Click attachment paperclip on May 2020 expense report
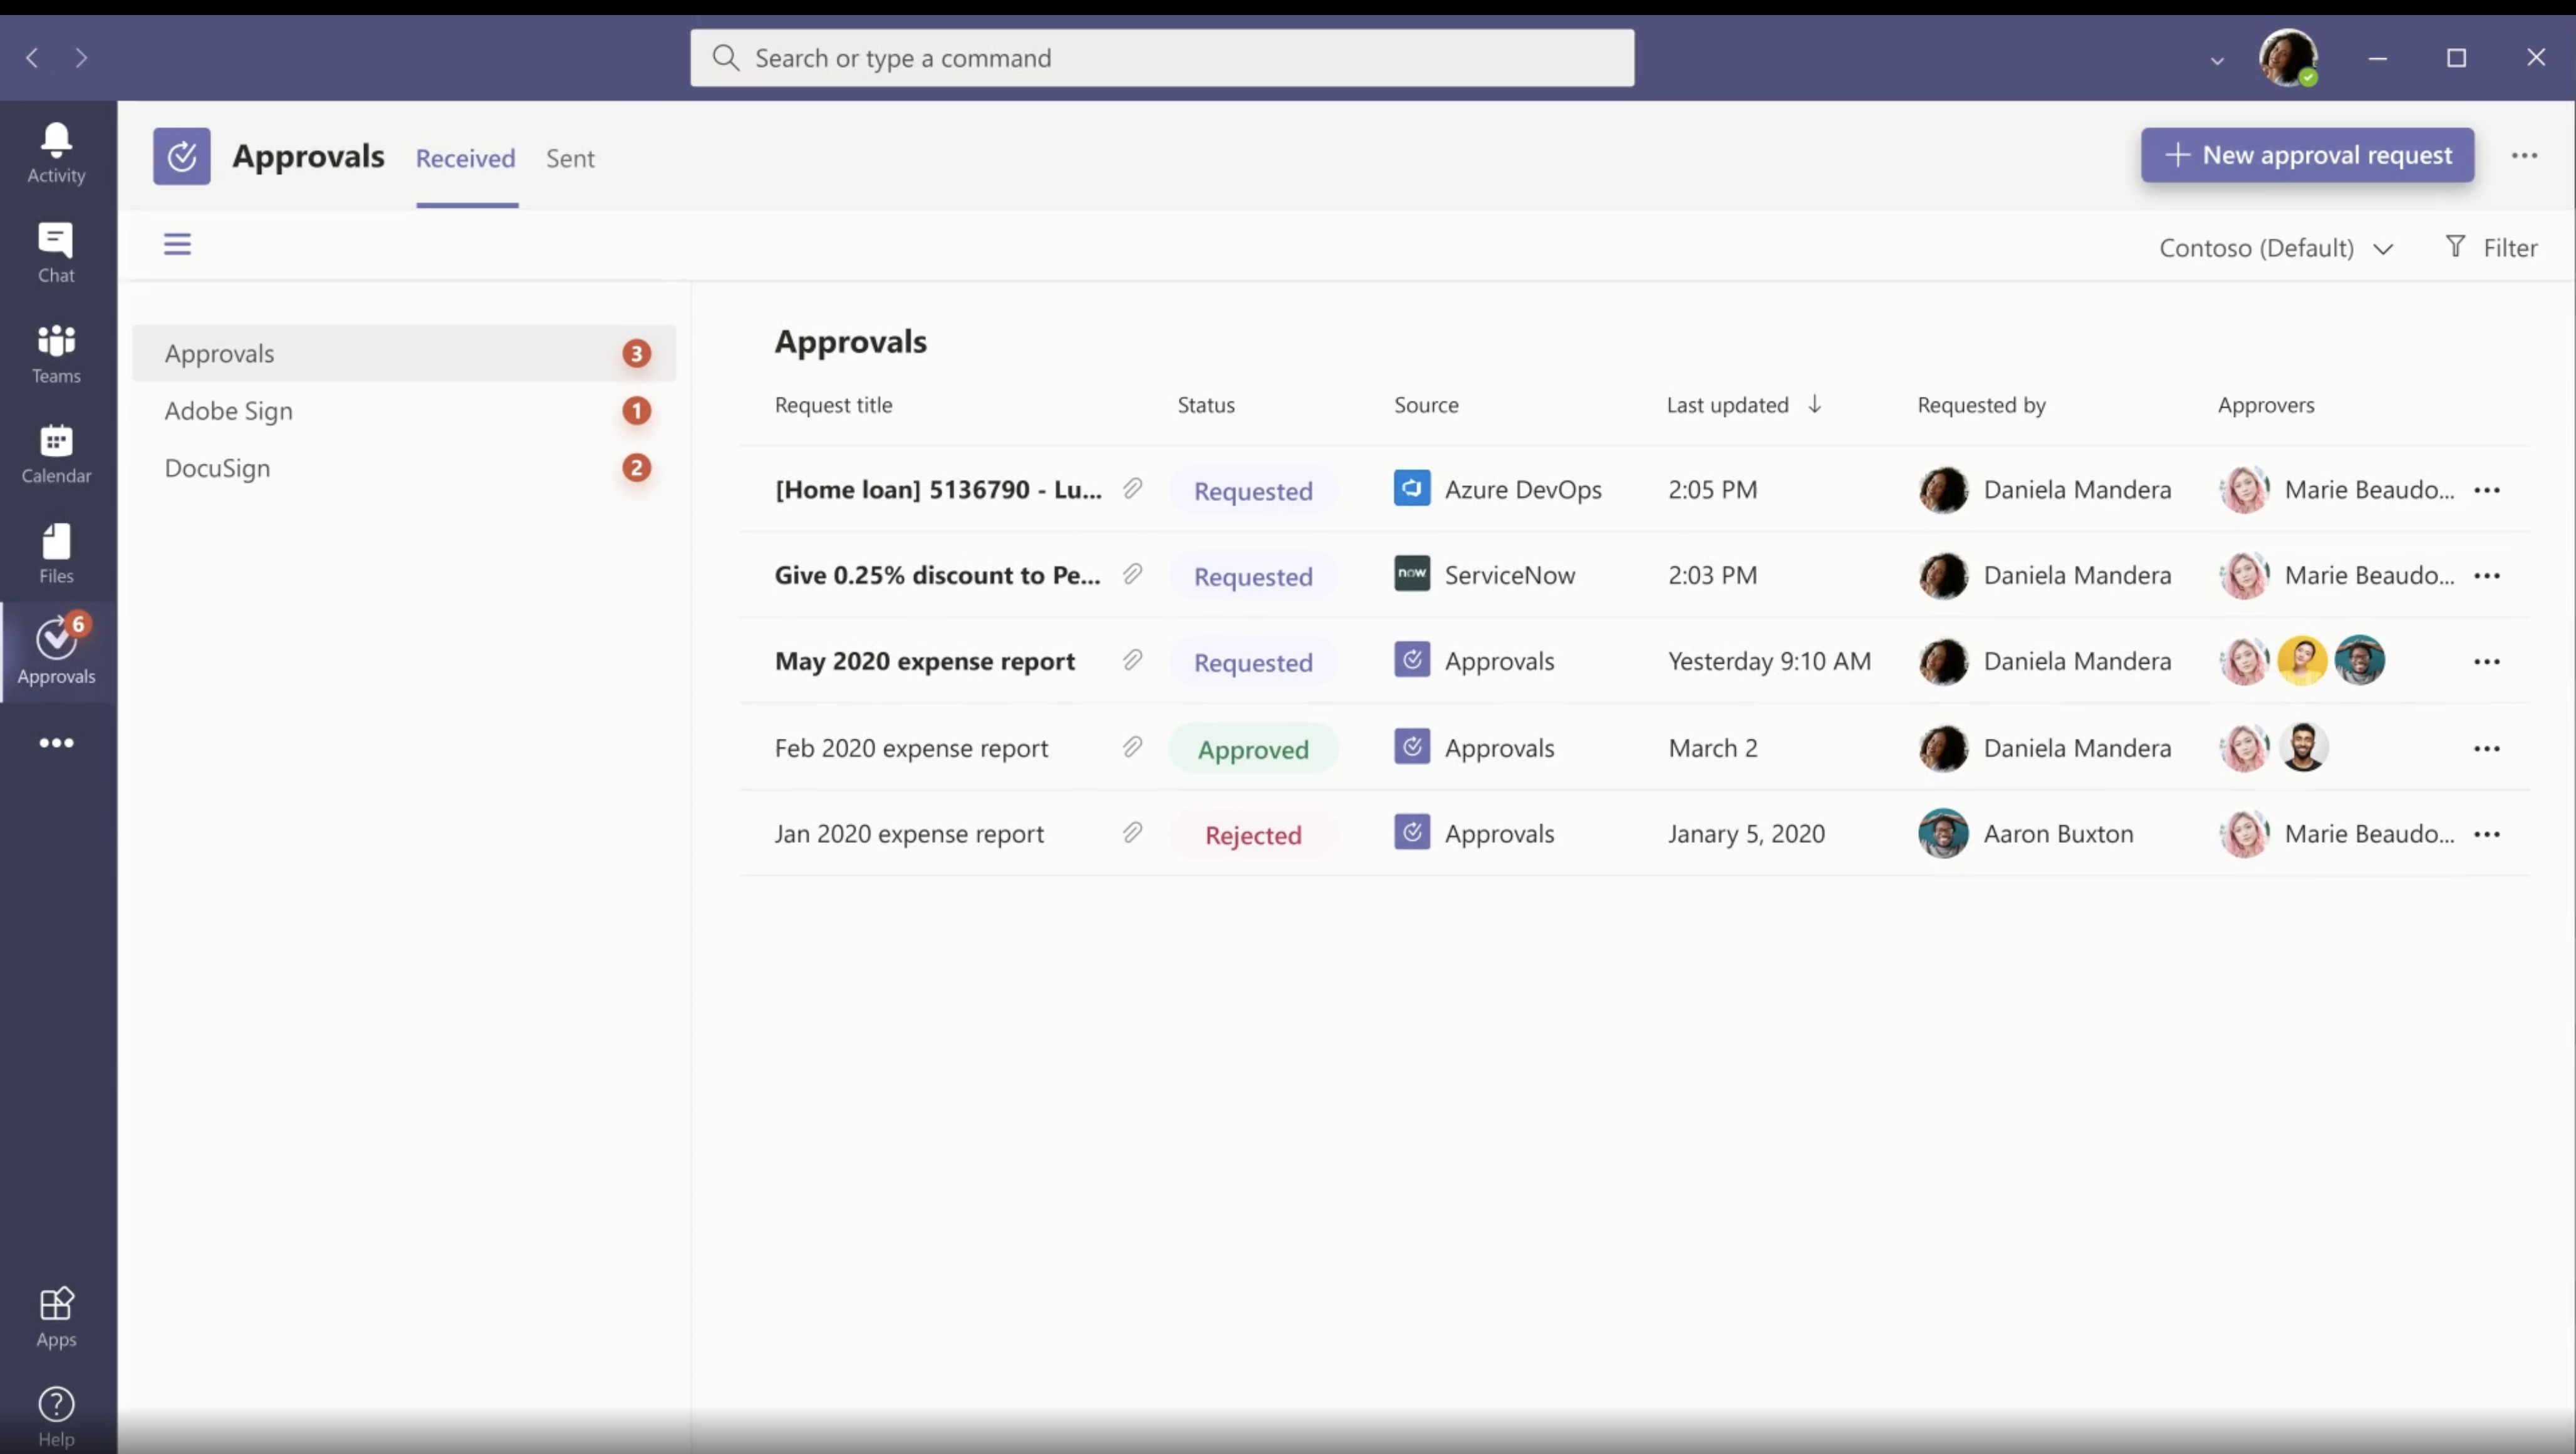The height and width of the screenshot is (1454, 2576). point(1132,661)
